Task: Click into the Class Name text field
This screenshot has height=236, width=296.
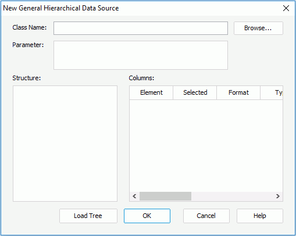Action: point(141,28)
